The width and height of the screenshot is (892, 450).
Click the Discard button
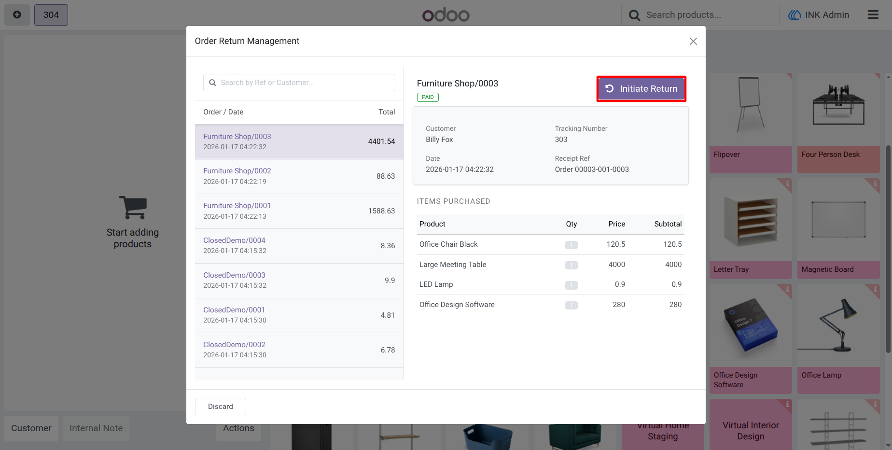221,407
